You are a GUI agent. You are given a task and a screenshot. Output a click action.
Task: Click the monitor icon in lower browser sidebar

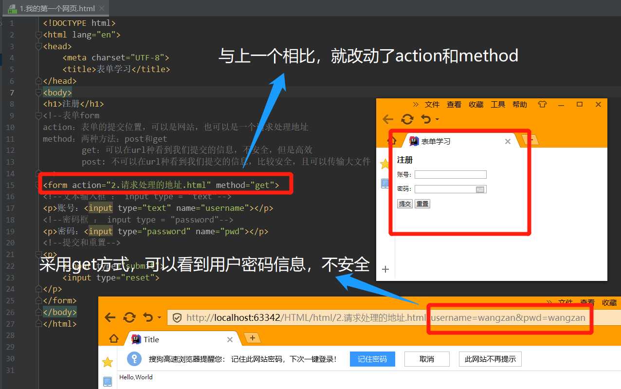pos(108,381)
